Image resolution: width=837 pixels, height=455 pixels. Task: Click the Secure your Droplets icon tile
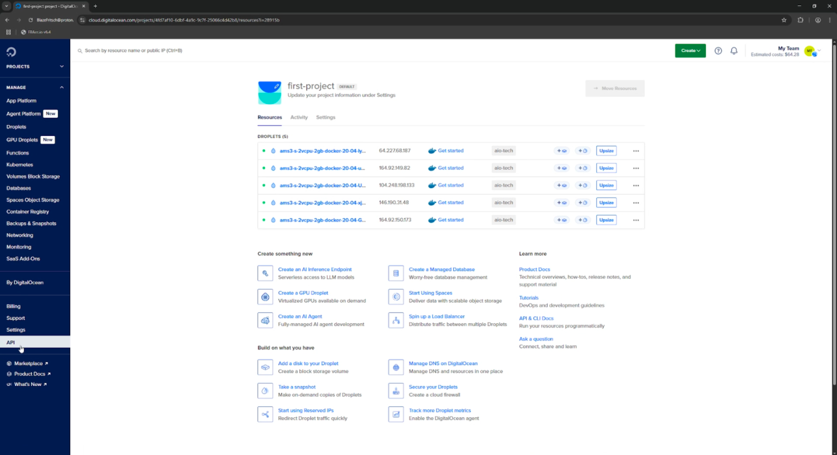(396, 391)
